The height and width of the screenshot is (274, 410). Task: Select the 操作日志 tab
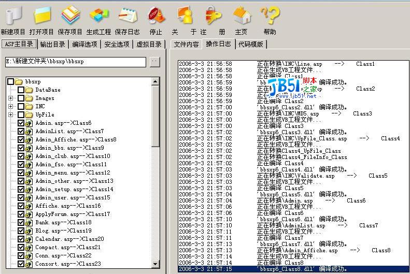(x=219, y=44)
